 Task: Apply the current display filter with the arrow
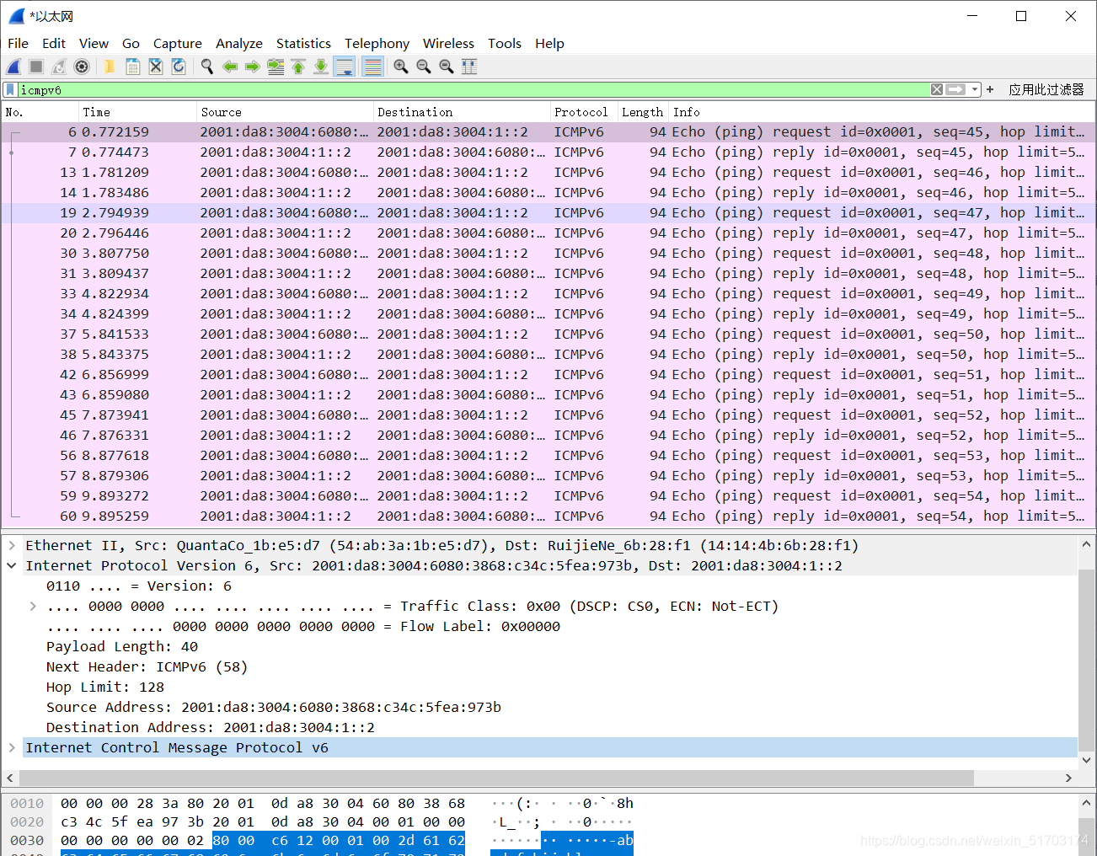pyautogui.click(x=957, y=89)
